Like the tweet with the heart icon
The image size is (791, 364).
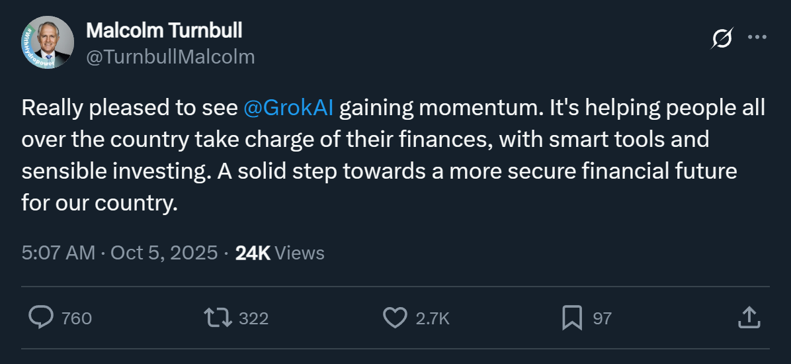pos(395,318)
